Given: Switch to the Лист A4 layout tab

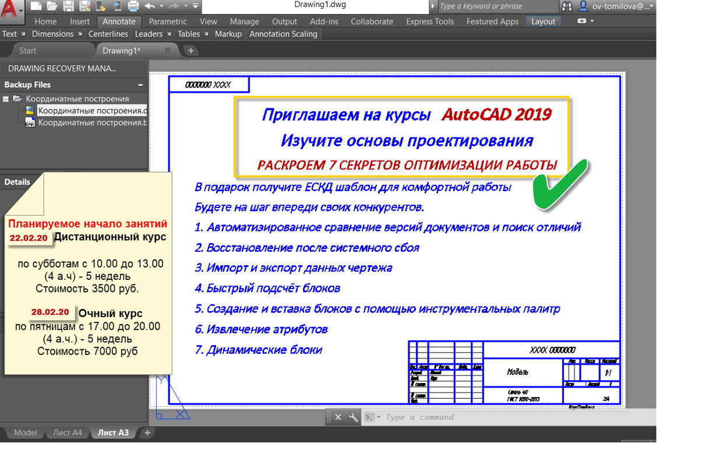Looking at the screenshot, I should coord(68,433).
